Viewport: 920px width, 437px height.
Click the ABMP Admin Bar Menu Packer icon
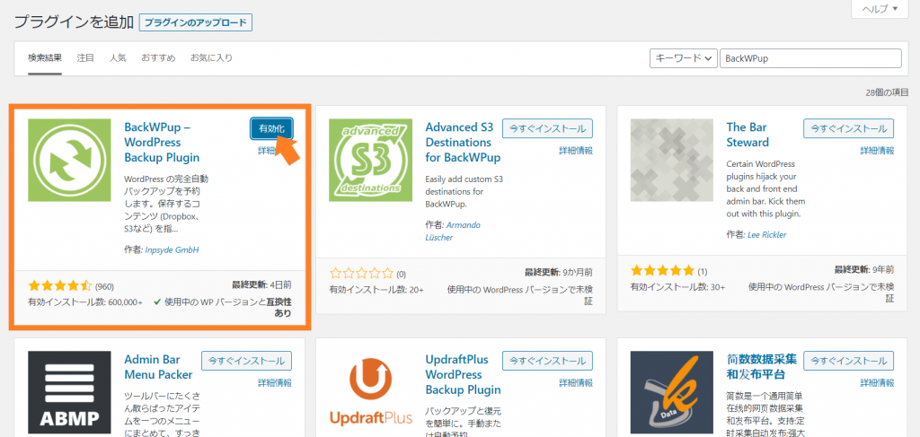[69, 394]
